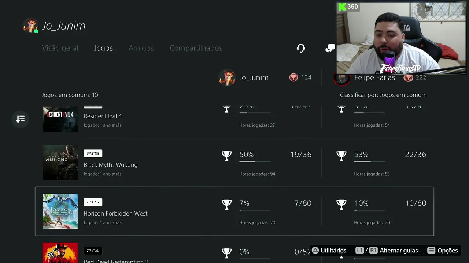Click the L1 button hint icon
Viewport: 469px width, 263px height.
360,251
